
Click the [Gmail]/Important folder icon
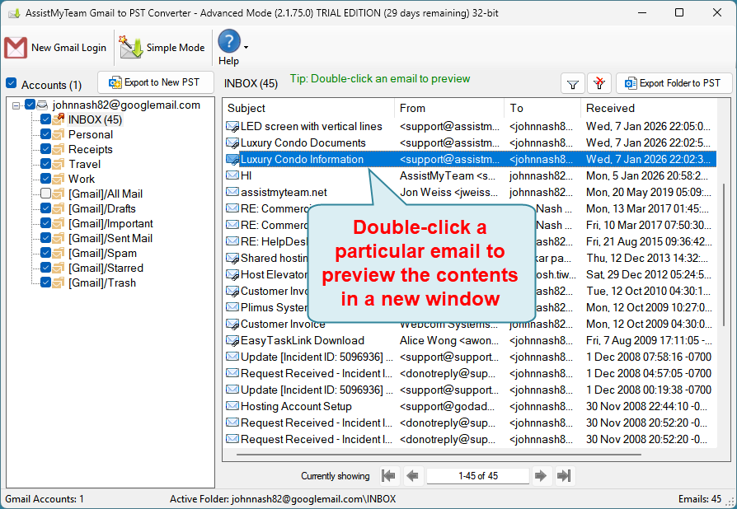pyautogui.click(x=59, y=223)
